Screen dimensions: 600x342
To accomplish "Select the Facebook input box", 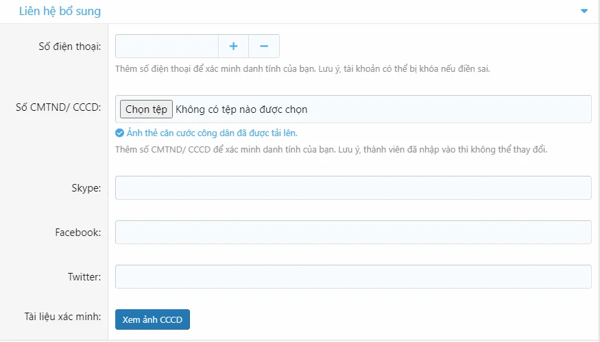I will click(x=353, y=233).
